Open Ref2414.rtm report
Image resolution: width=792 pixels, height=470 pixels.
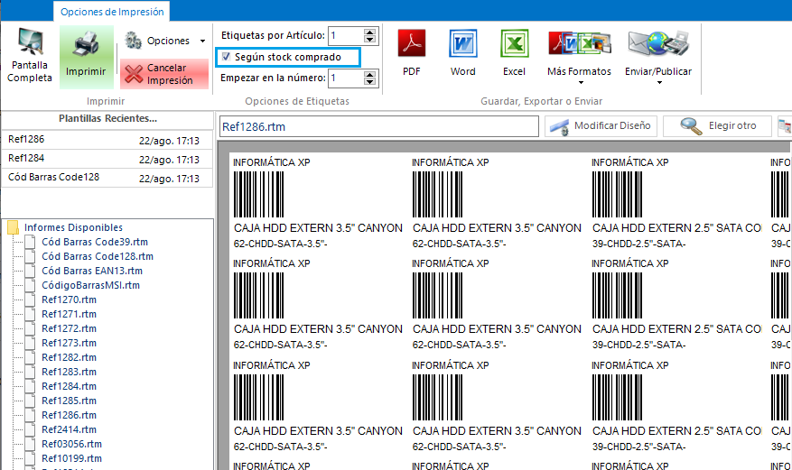(x=70, y=430)
